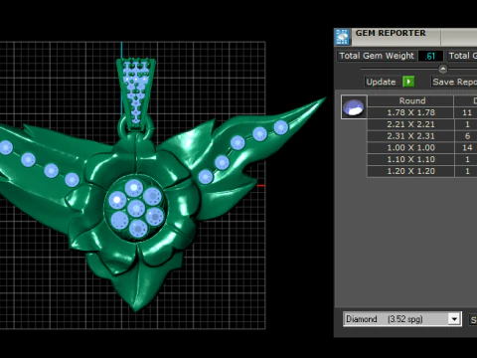Open the Diamond (3.52 spg) material dropdown
Viewport: 477px width, 358px height.
[402, 319]
